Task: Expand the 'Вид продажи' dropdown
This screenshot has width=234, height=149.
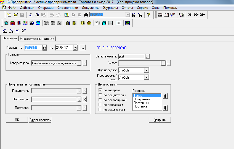Action: click(x=146, y=70)
